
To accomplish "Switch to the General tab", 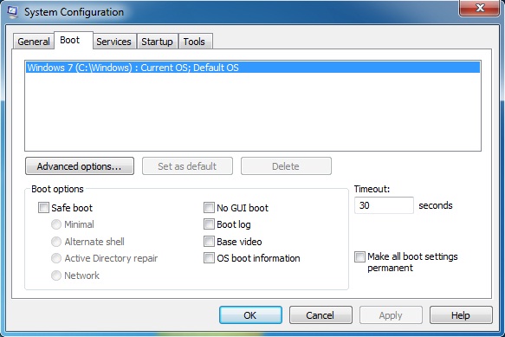I will point(34,42).
